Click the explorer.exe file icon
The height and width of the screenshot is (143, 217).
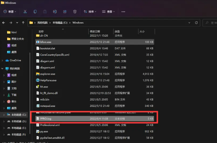click(38, 74)
